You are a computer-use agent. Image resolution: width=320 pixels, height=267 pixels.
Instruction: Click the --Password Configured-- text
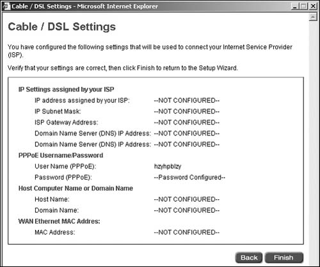[189, 178]
